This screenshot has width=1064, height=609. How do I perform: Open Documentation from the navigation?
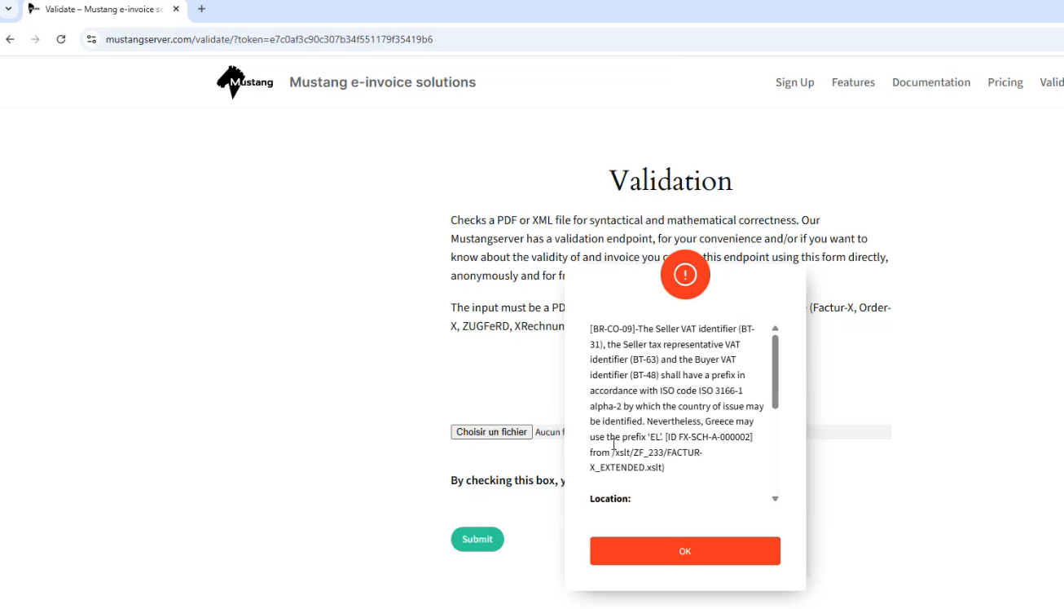point(930,82)
